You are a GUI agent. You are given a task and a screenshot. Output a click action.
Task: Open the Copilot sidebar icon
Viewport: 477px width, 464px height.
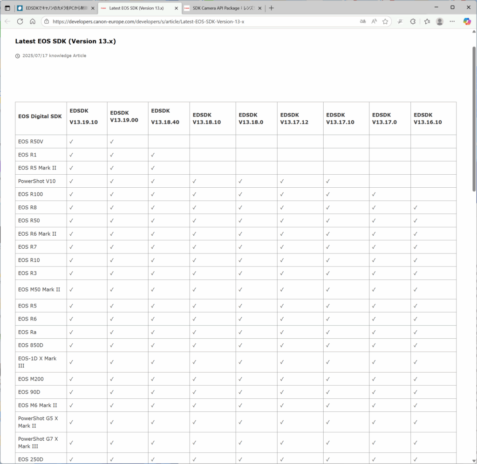pyautogui.click(x=467, y=21)
